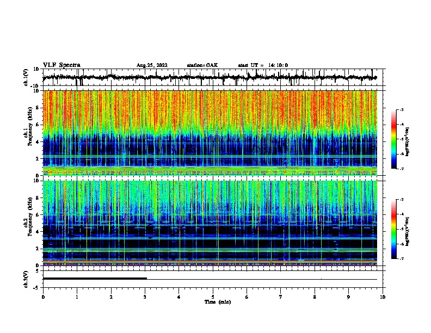Click the "4" kHz tick of ch.1 spectrogram
The height and width of the screenshot is (333, 431).
point(38,141)
